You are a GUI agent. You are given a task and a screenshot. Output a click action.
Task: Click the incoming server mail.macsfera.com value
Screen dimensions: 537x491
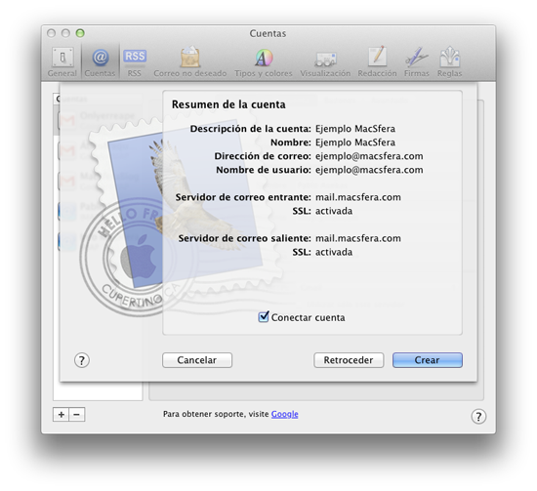[x=358, y=197]
